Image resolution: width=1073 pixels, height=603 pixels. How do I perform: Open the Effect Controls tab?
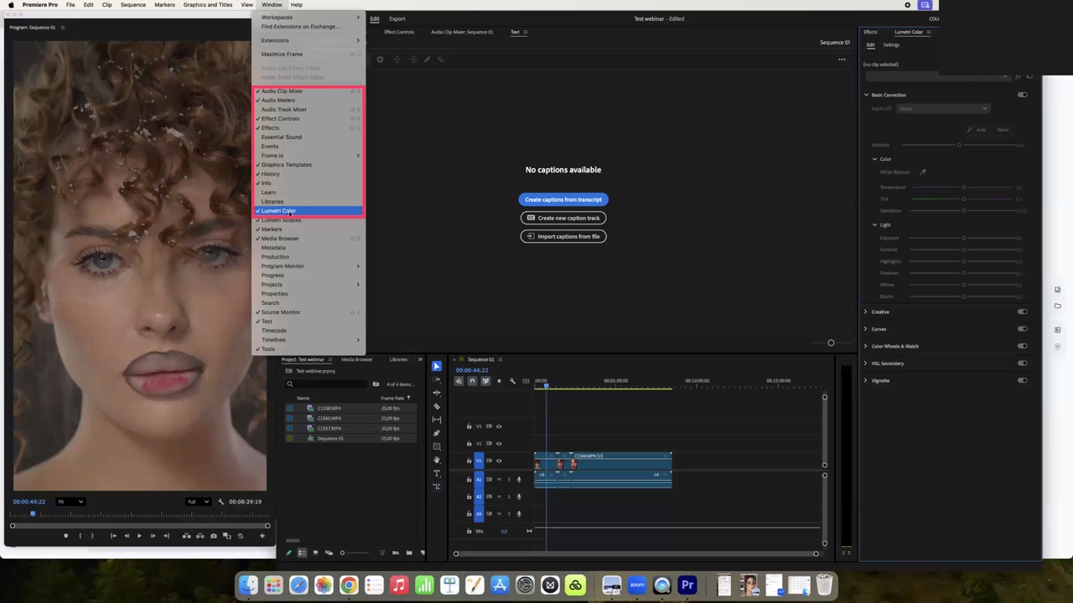pos(399,32)
